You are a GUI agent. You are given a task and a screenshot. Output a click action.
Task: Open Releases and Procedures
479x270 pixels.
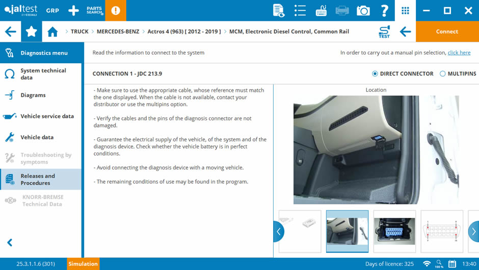(x=41, y=179)
